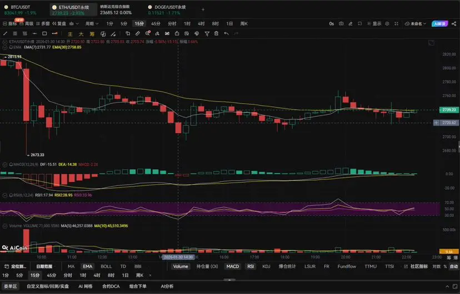This screenshot has width=460, height=294.
Task: Click the 筹 chip distribution button
Action: tap(92, 34)
